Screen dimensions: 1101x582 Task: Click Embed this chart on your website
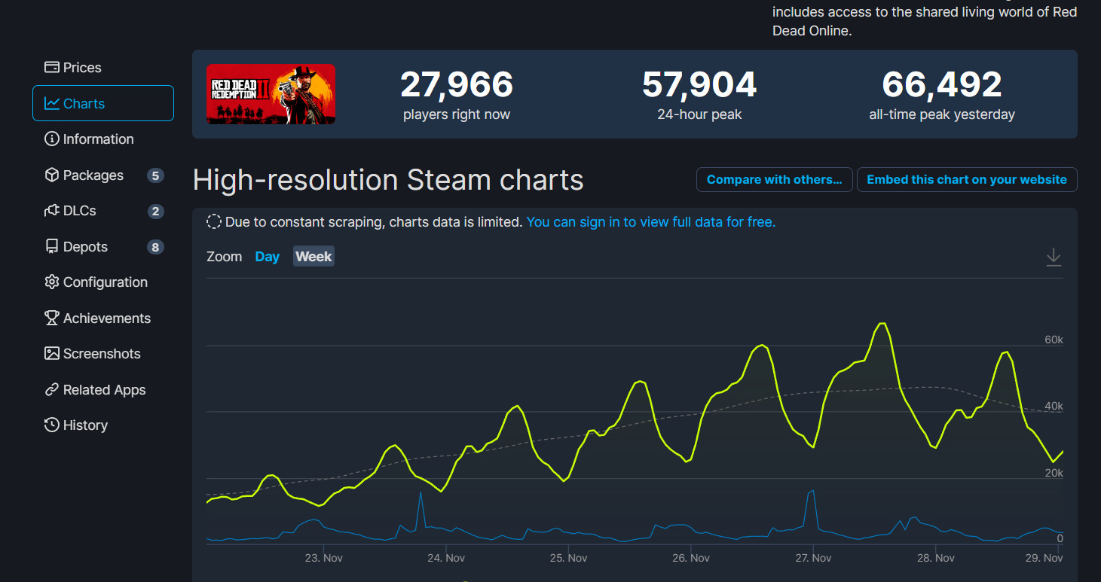pyautogui.click(x=967, y=179)
